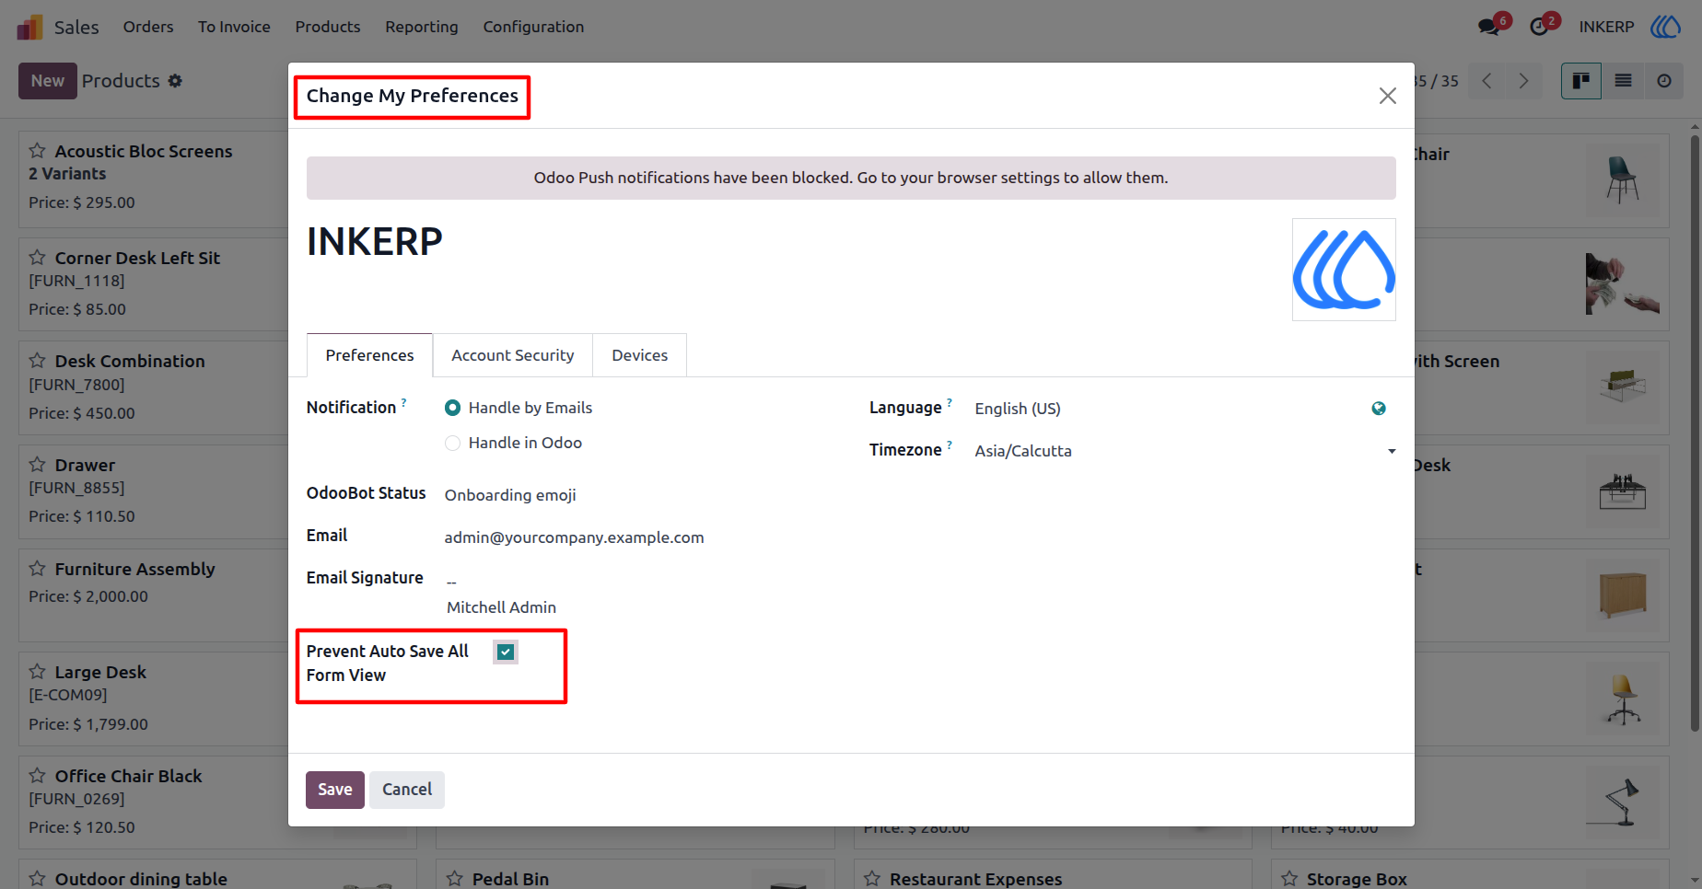Go to previous page with left arrow
Image resolution: width=1702 pixels, height=889 pixels.
1486,81
